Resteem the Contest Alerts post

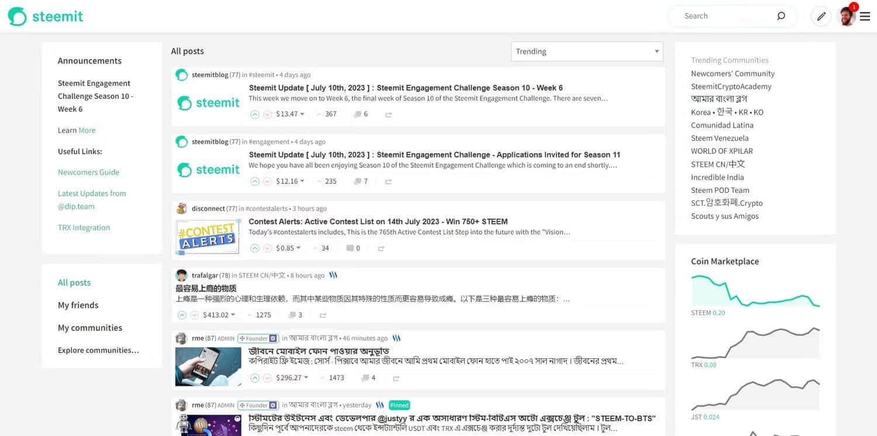coord(381,248)
